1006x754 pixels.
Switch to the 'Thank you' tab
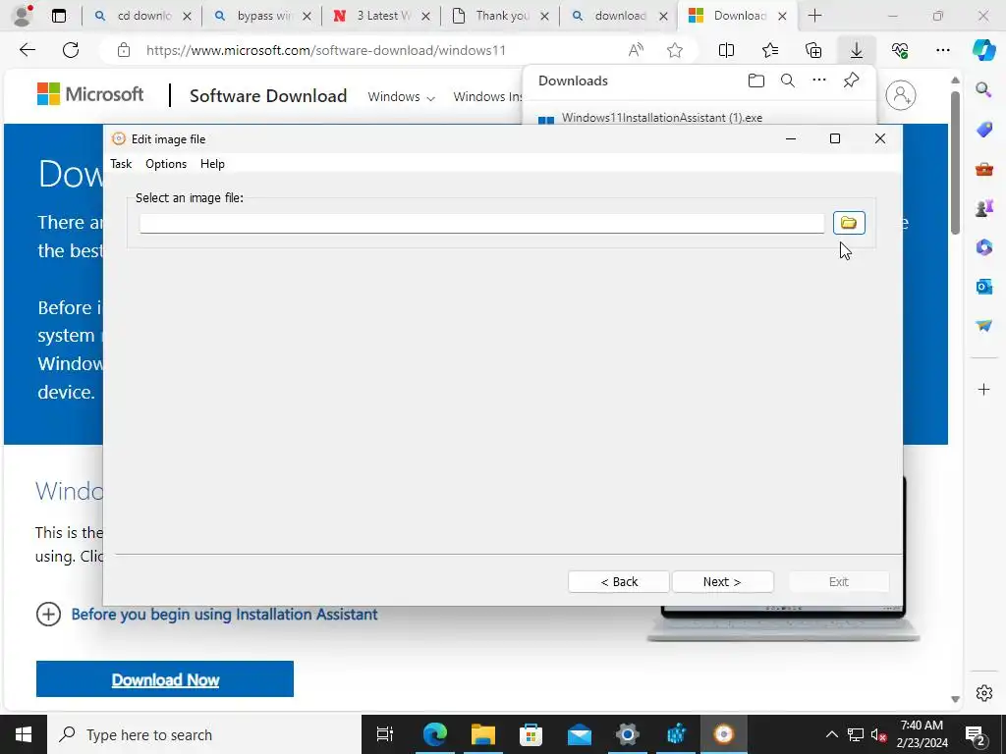[x=502, y=16]
